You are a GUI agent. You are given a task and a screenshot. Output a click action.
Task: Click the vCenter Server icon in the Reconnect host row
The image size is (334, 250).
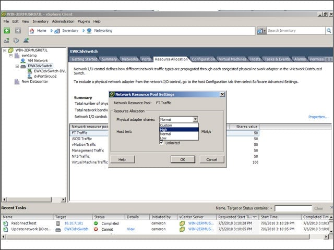(x=182, y=223)
